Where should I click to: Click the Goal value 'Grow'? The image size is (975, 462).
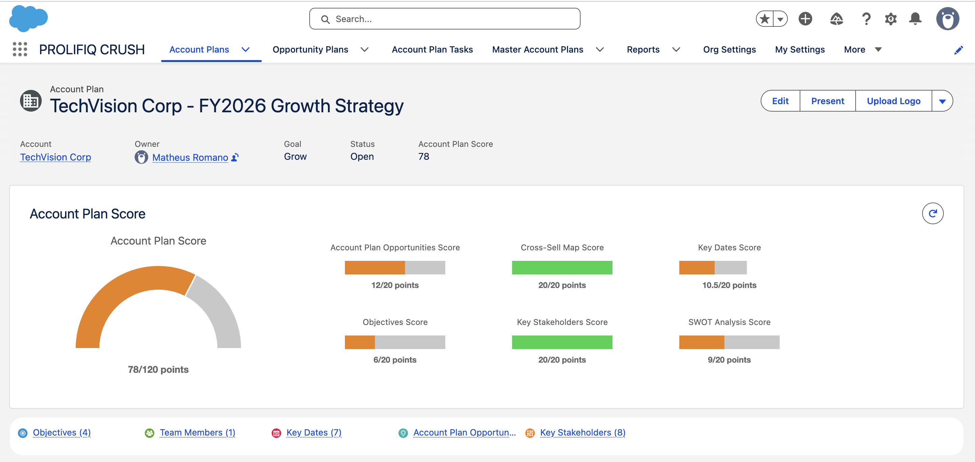pos(295,156)
